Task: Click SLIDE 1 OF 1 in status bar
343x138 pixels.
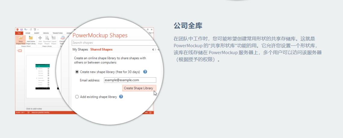Action: pos(20,113)
